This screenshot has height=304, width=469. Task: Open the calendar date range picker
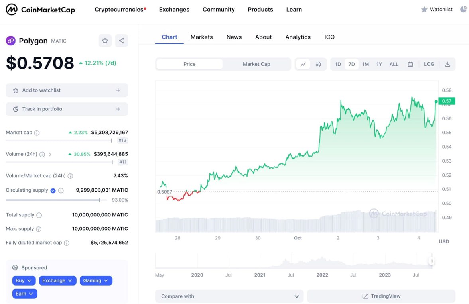pos(410,64)
